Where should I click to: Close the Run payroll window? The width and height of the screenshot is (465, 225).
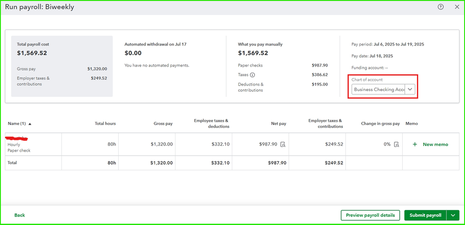[x=457, y=7]
